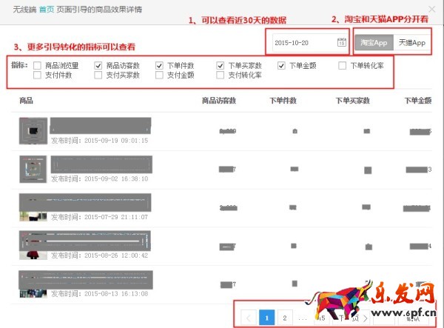Screen dimensions: 444x328
Task: Open the calendar icon in date field
Action: point(340,43)
